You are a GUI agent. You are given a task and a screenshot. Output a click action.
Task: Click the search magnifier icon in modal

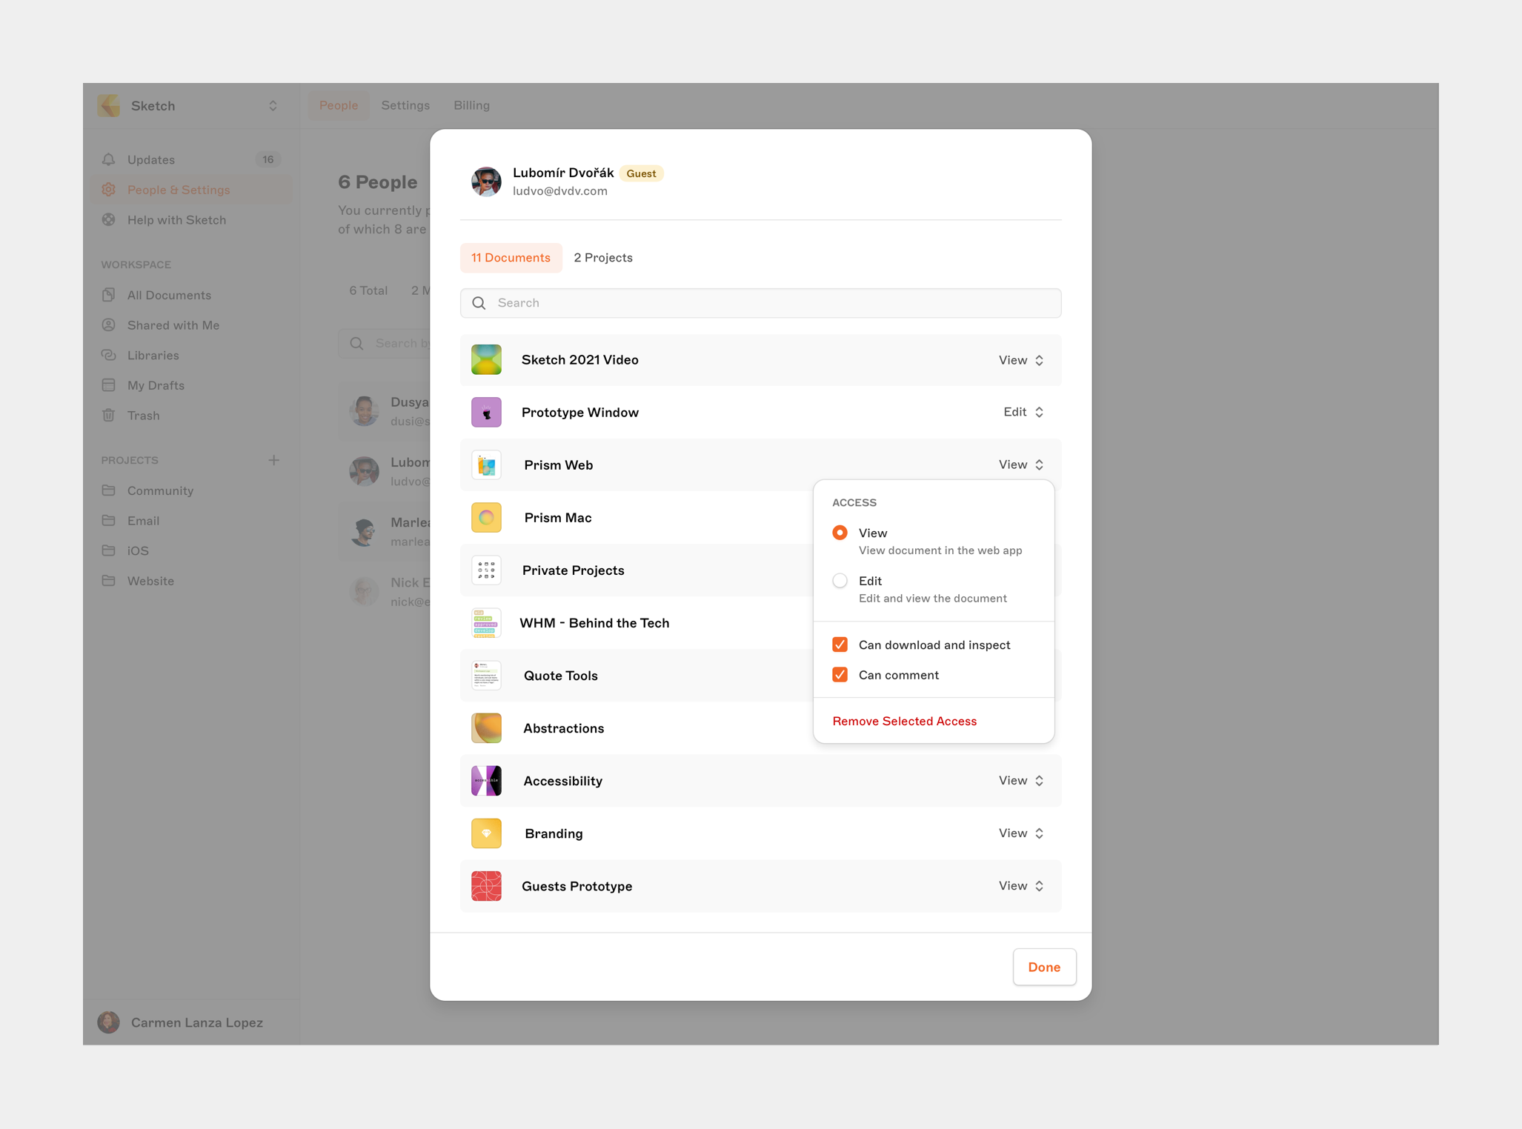(x=479, y=303)
